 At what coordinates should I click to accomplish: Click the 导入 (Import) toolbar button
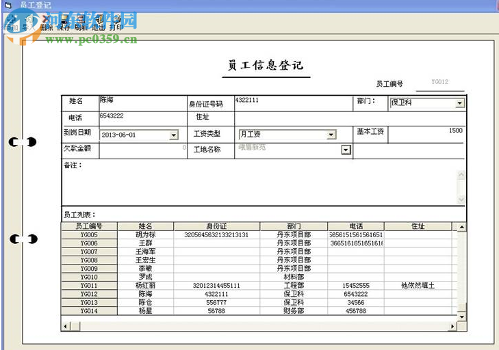tap(29, 23)
